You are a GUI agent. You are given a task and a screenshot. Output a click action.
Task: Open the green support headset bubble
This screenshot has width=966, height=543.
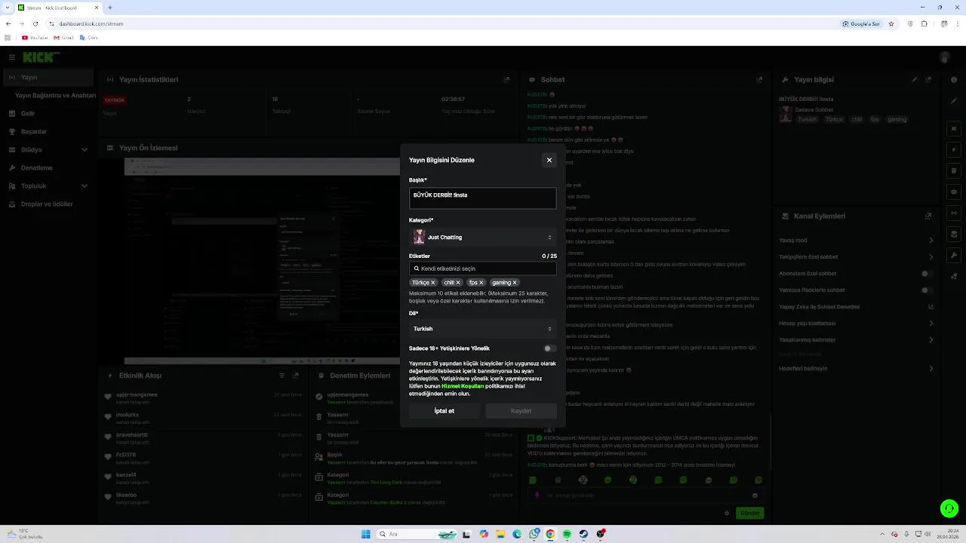(x=949, y=508)
